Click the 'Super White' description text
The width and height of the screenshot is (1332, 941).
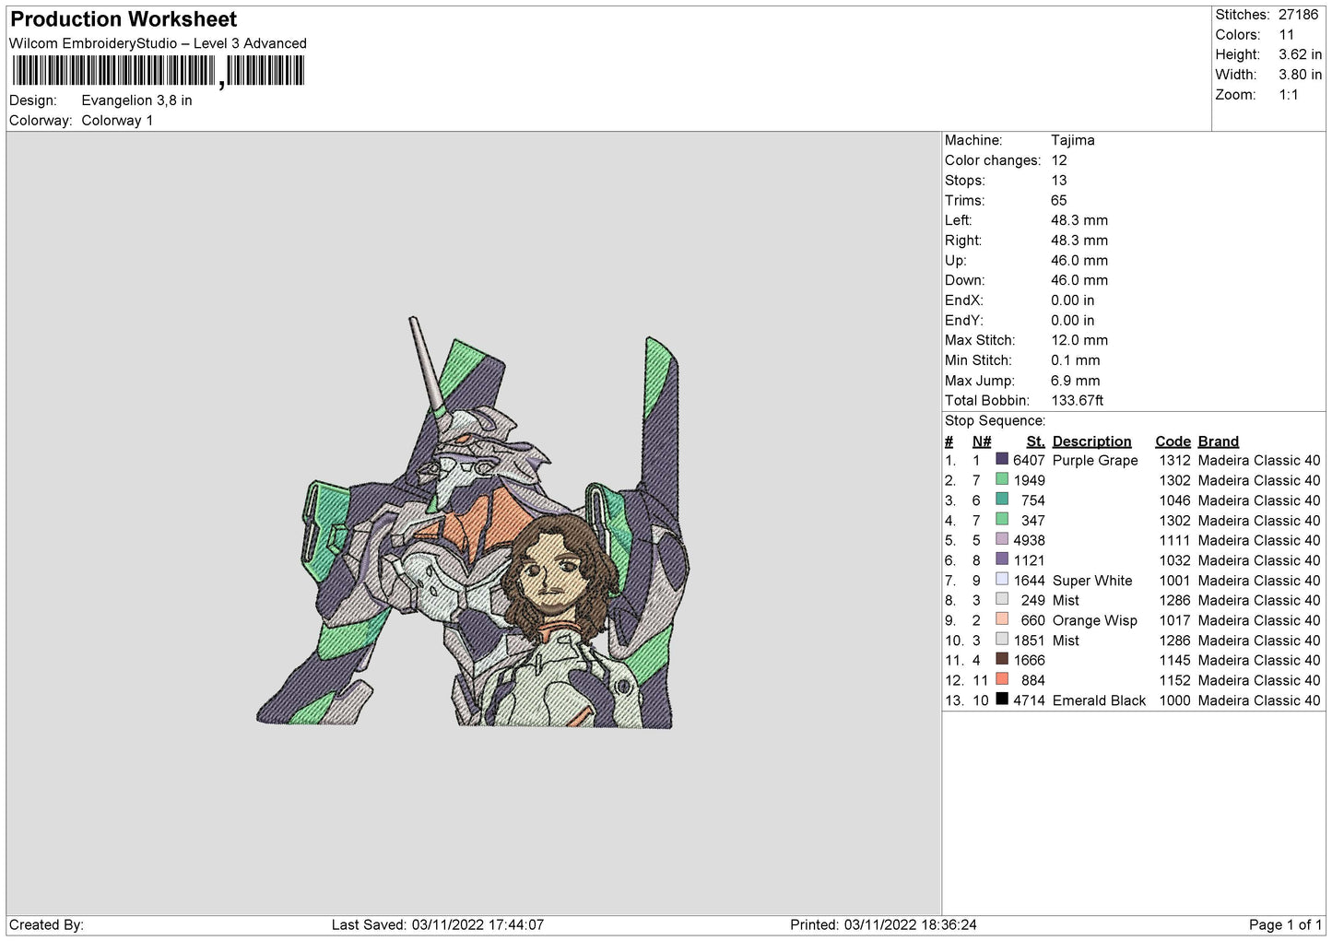coord(1092,581)
